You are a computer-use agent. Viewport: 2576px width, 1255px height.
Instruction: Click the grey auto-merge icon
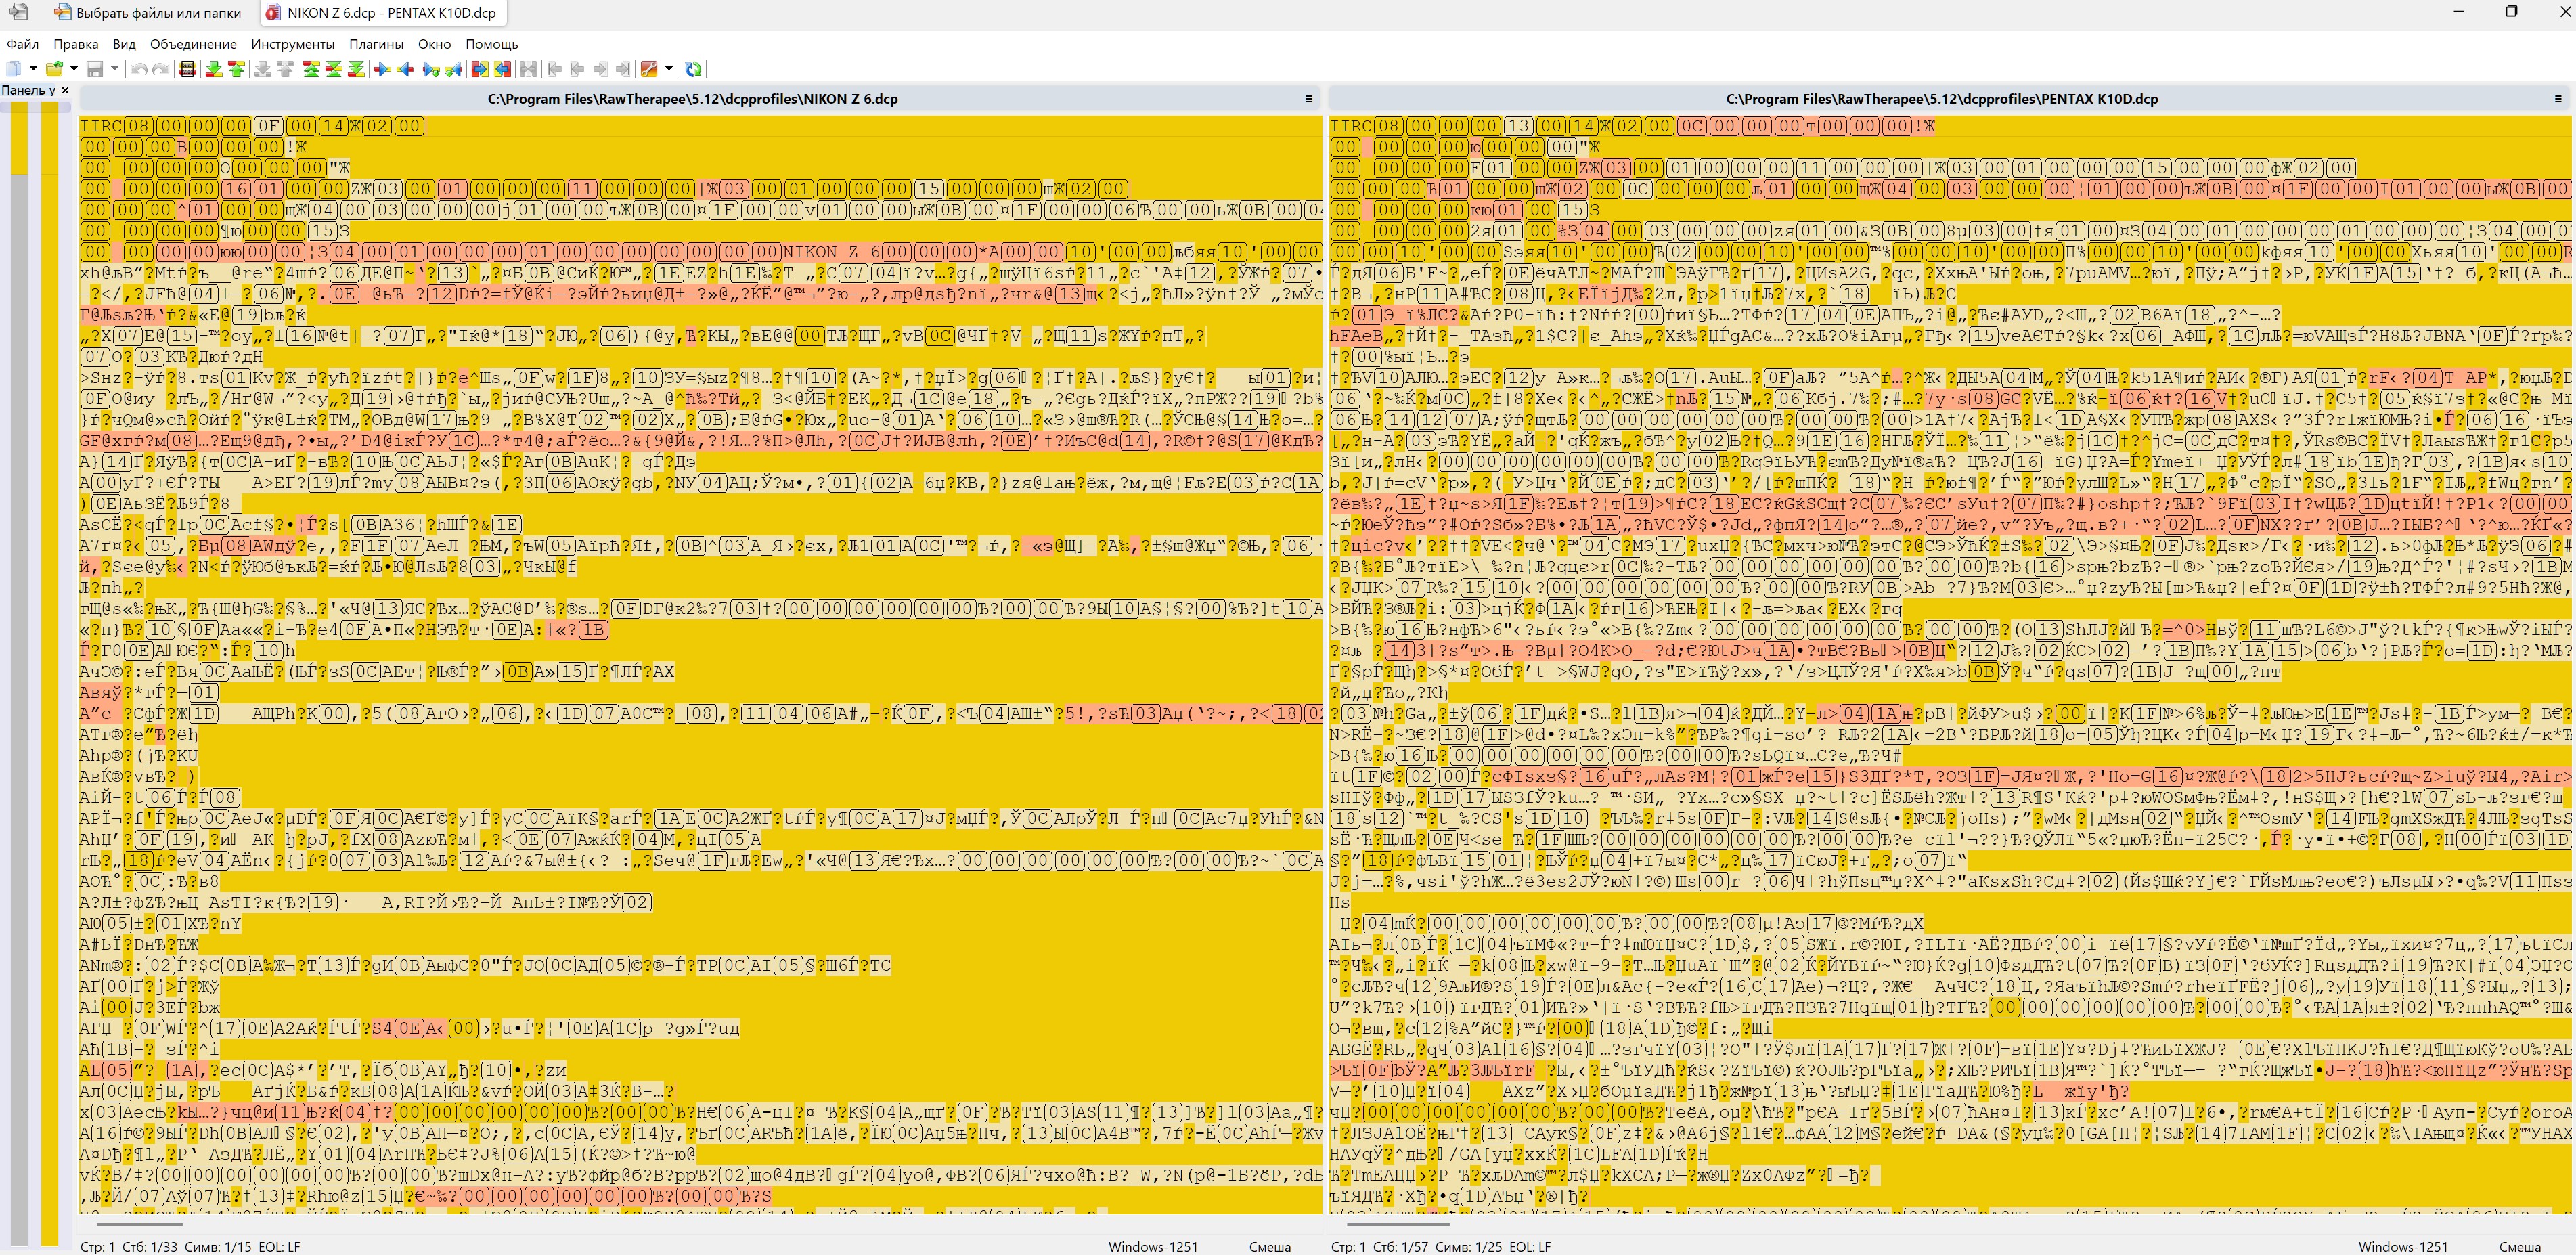pyautogui.click(x=528, y=69)
